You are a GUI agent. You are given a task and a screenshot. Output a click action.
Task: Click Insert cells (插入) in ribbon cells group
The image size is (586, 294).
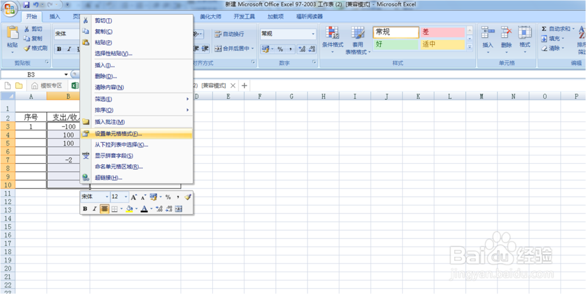click(x=488, y=40)
